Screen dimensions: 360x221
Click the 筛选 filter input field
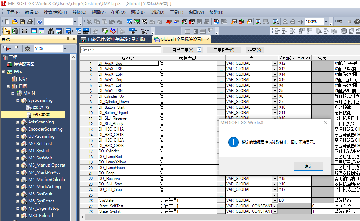pos(120,50)
